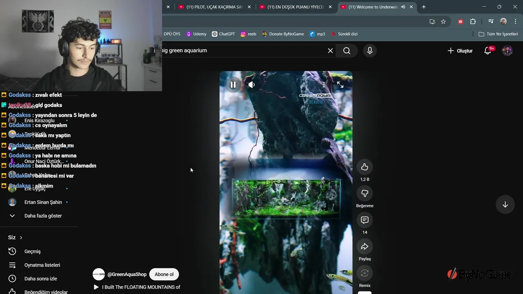Start voice search with the microphone
This screenshot has height=294, width=523.
coord(370,51)
